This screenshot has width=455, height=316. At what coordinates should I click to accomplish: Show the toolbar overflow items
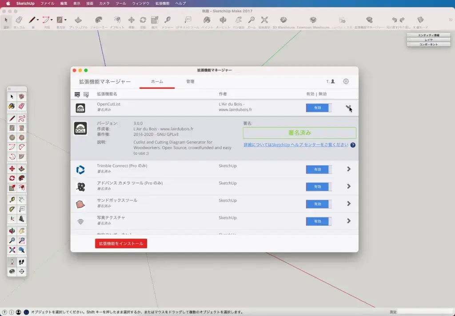(x=450, y=20)
